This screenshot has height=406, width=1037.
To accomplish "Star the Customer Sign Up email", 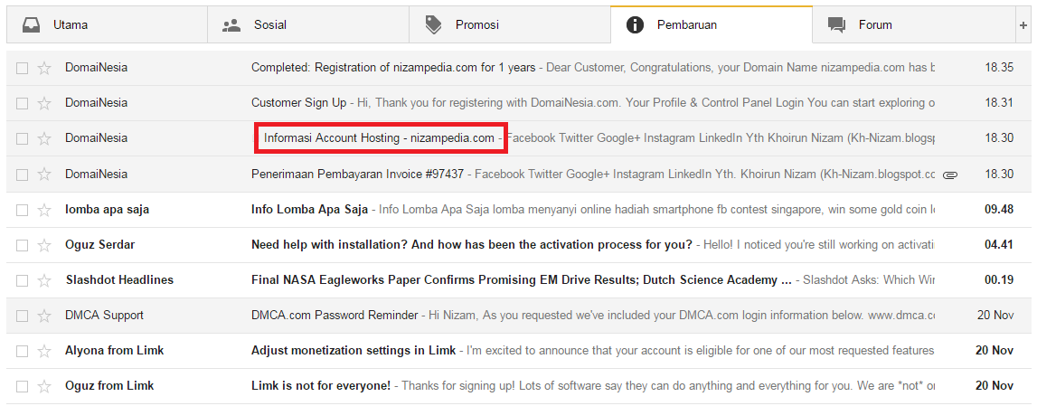I will tap(44, 103).
